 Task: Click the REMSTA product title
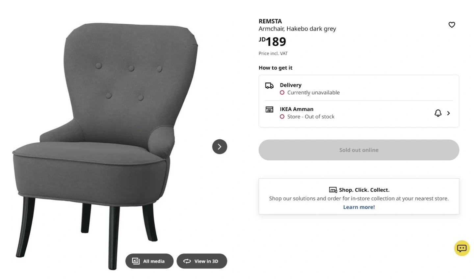point(270,21)
